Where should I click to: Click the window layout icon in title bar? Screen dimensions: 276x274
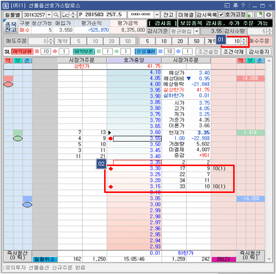tap(227, 5)
